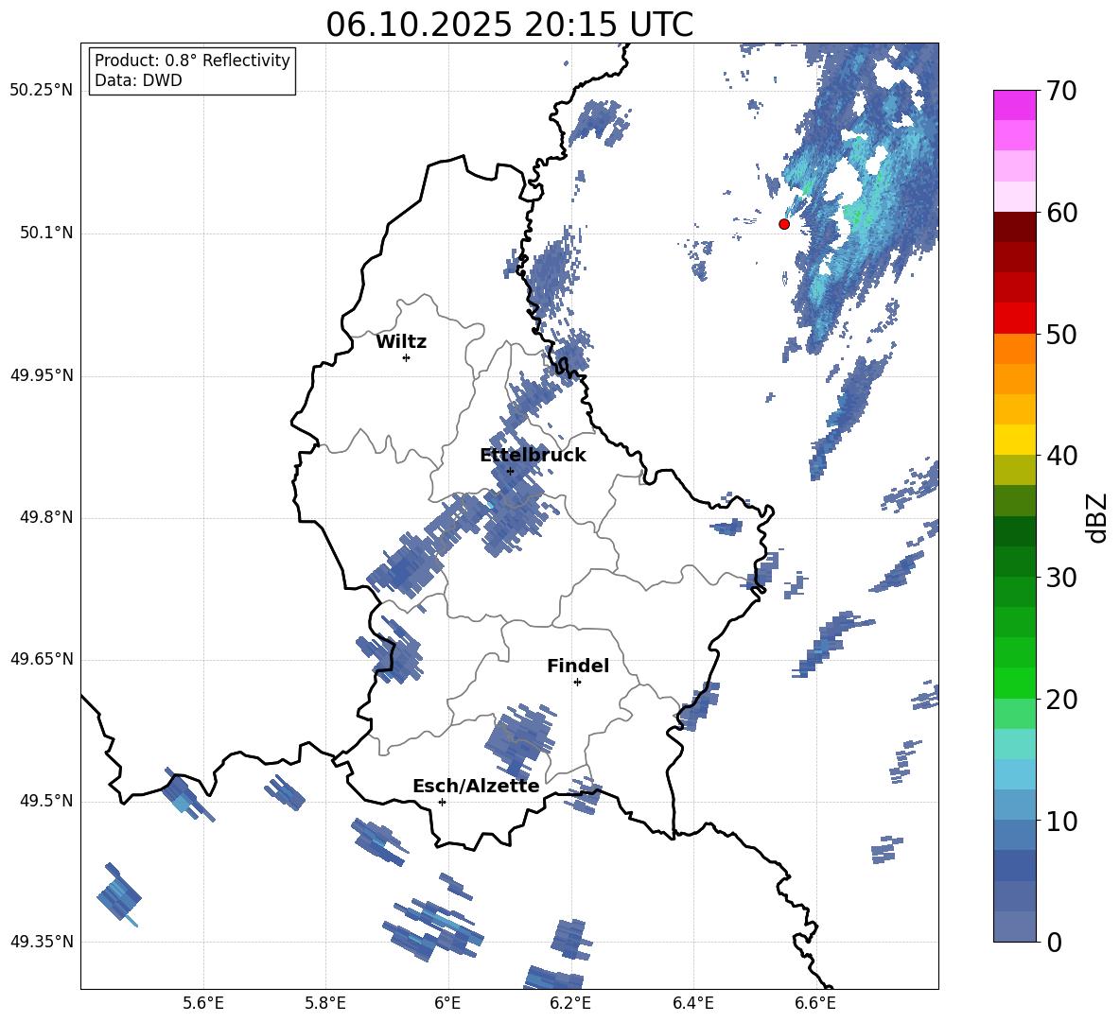Screen dimensions: 1120x1022
Task: Click the orange colorbar segment just below 50
Action: click(x=1015, y=348)
